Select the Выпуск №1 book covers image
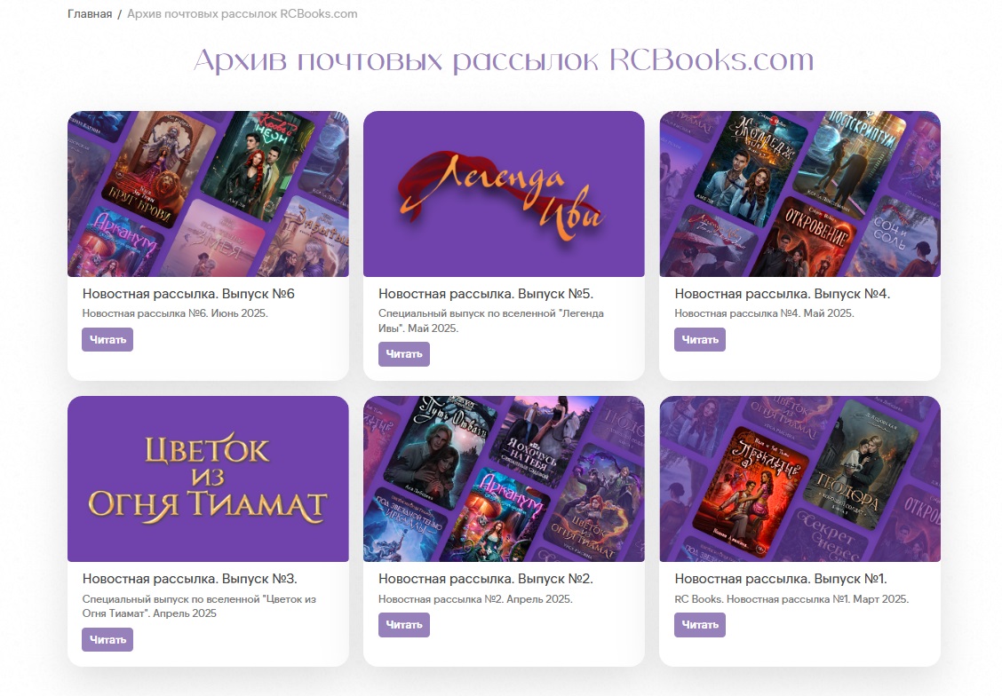The height and width of the screenshot is (696, 1002). [799, 478]
